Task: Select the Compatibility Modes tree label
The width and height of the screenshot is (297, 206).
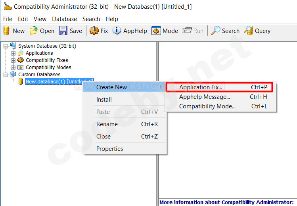Action: (48, 67)
